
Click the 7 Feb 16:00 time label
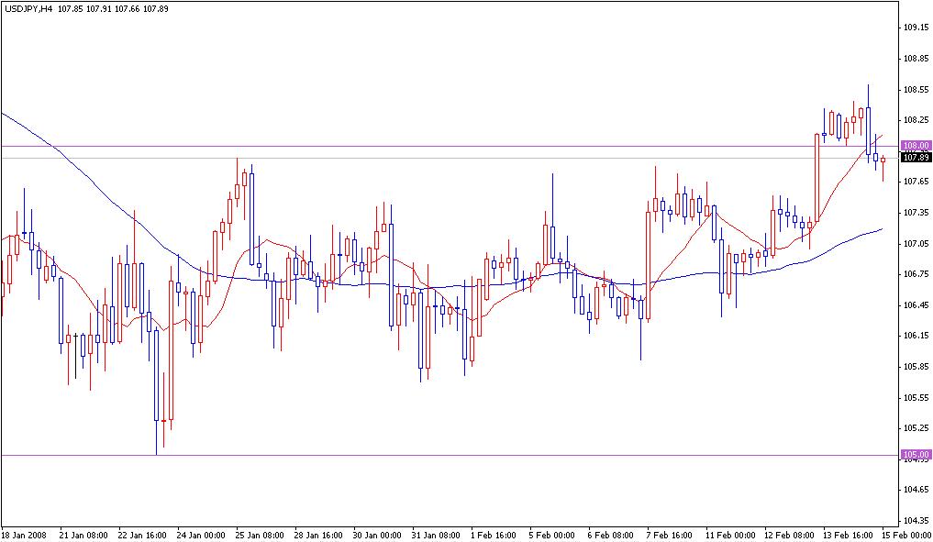[671, 530]
